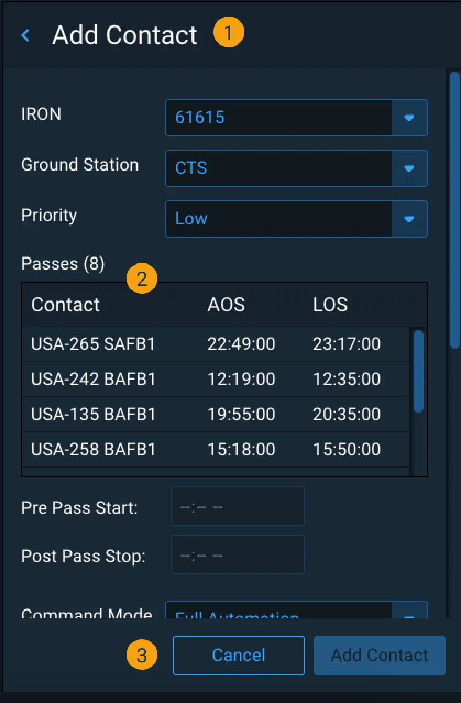Click the Priority dropdown arrow icon
The width and height of the screenshot is (461, 703).
tap(409, 219)
